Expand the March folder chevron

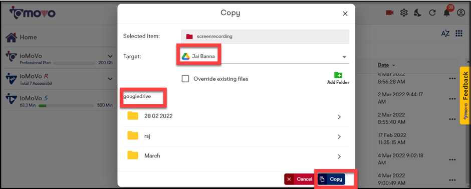point(339,156)
